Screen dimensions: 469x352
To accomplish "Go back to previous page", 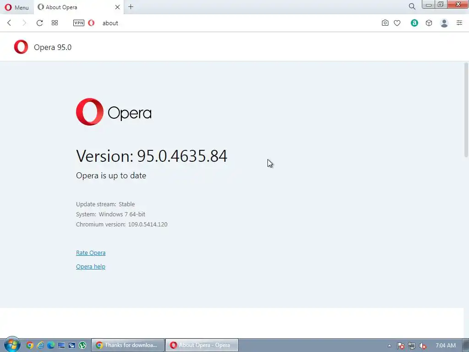I will pos(9,23).
